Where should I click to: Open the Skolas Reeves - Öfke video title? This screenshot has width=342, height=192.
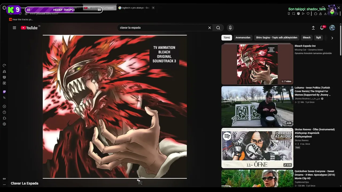[315, 133]
